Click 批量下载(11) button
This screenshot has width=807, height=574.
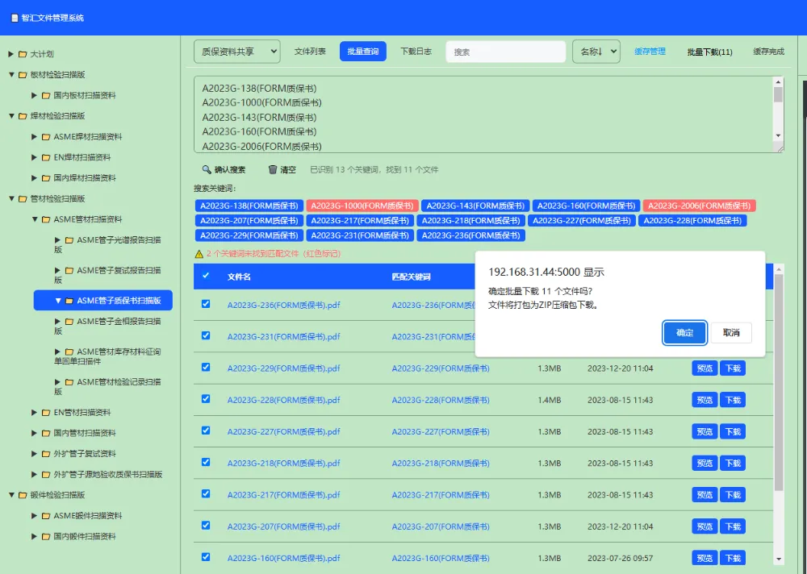709,52
